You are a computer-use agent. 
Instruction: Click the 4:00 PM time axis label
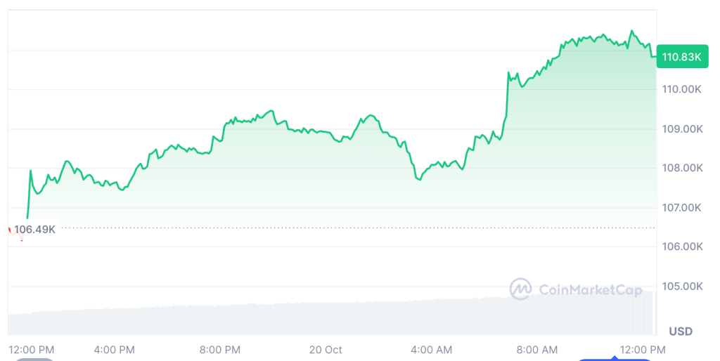114,349
